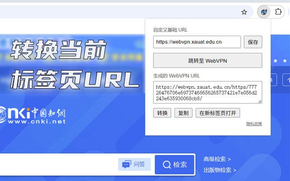Edit the custom base URL field
The height and width of the screenshot is (181, 290).
[x=197, y=42]
